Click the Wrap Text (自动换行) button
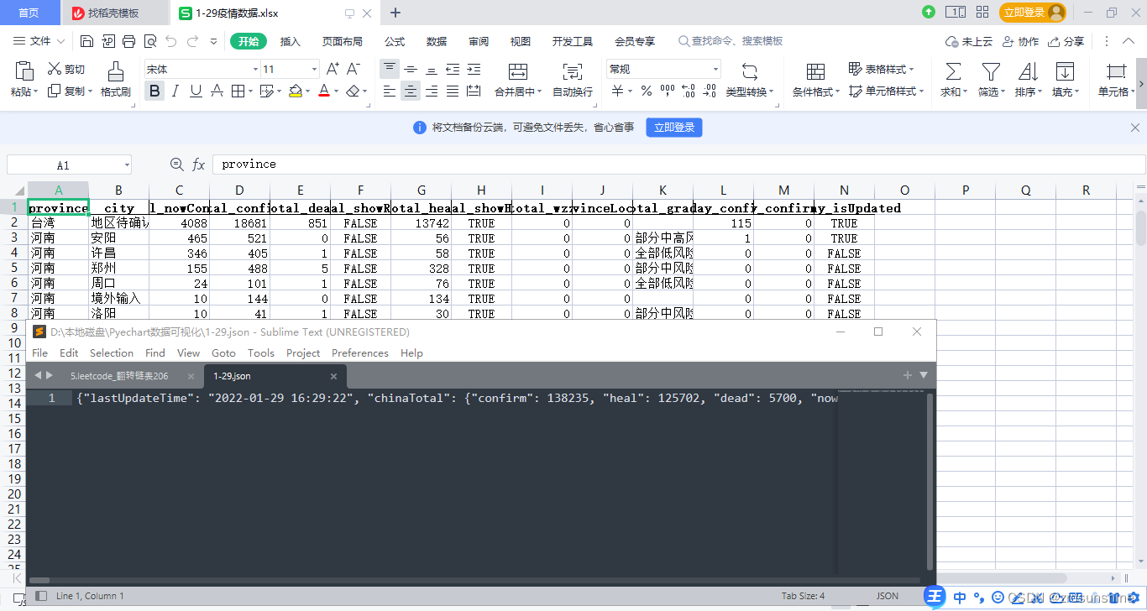1147x611 pixels. (x=573, y=80)
